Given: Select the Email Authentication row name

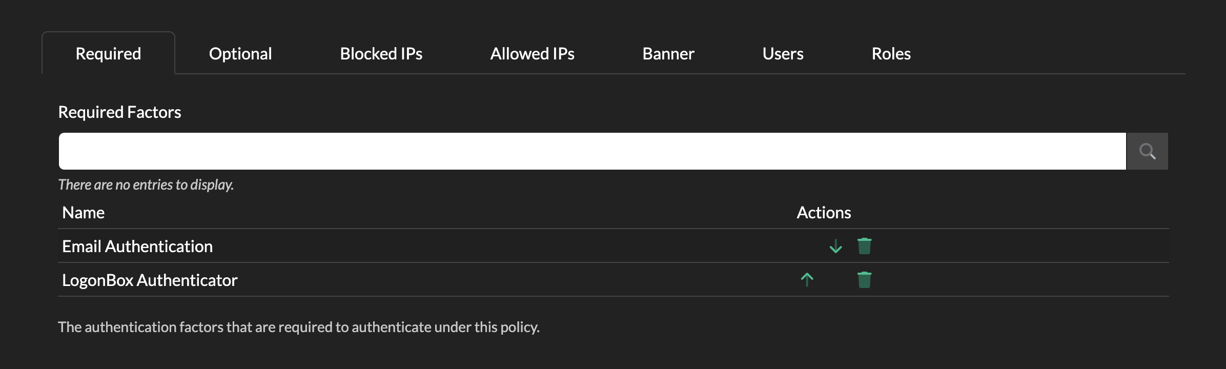Looking at the screenshot, I should [137, 247].
